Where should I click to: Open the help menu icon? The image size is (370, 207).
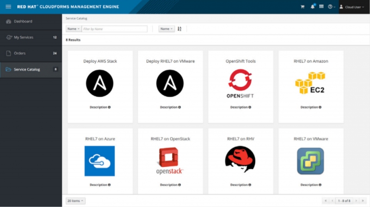click(x=332, y=6)
